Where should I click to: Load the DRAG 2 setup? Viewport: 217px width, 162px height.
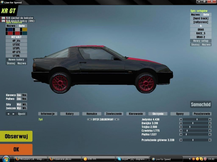pyautogui.click(x=201, y=37)
